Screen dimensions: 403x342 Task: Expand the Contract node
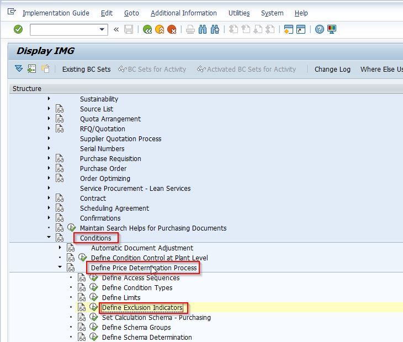49,197
